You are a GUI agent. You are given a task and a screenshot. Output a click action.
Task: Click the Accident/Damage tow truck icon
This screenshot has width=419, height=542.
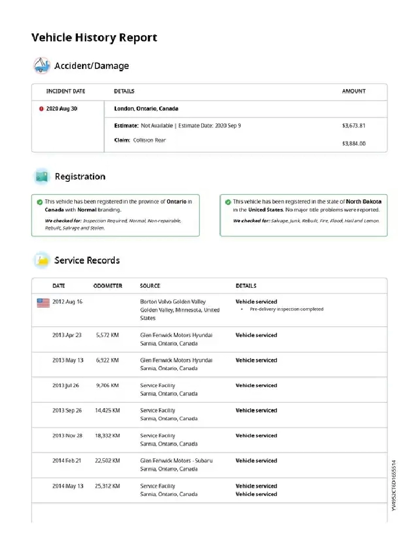point(42,65)
